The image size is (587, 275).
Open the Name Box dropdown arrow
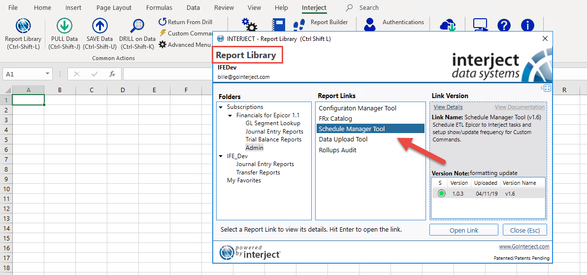47,74
